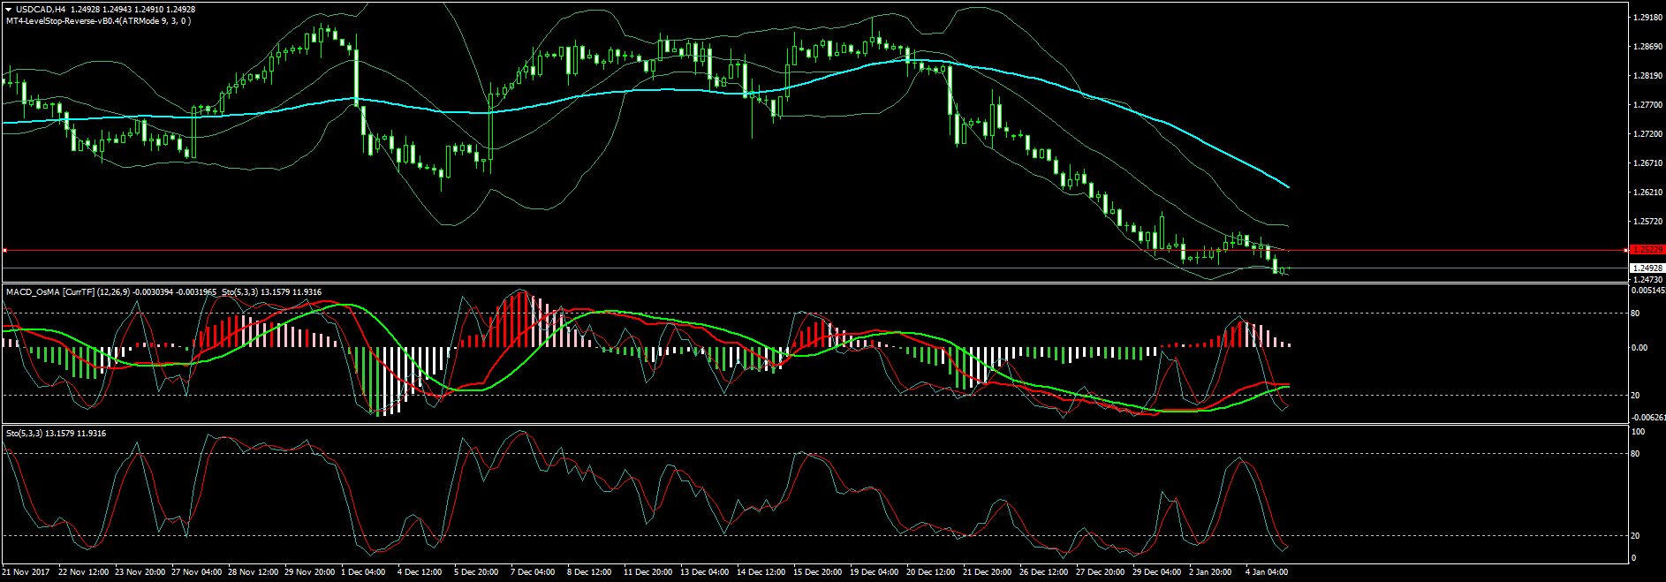Click the 29 Dec 04:00 time label
The image size is (1666, 582).
[x=1157, y=572]
